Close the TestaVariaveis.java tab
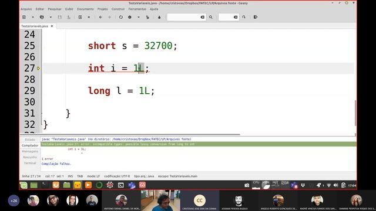 tap(52, 26)
